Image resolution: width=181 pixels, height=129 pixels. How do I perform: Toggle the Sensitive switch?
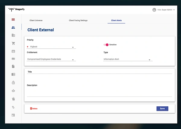tap(106, 45)
